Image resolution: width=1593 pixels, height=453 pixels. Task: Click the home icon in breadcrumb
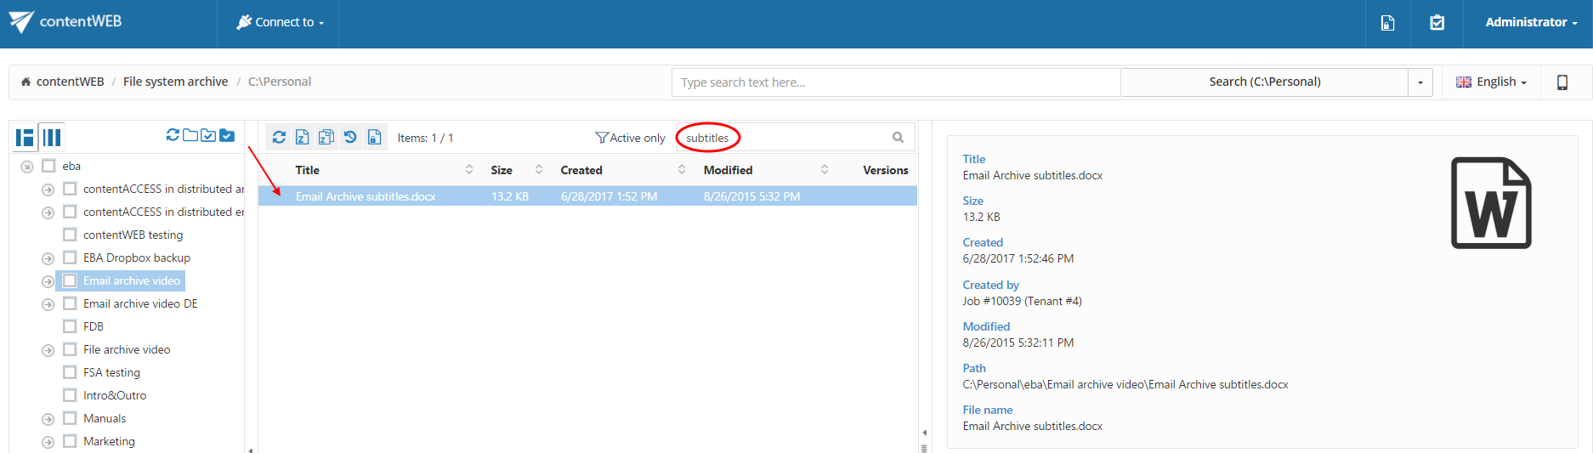click(26, 82)
